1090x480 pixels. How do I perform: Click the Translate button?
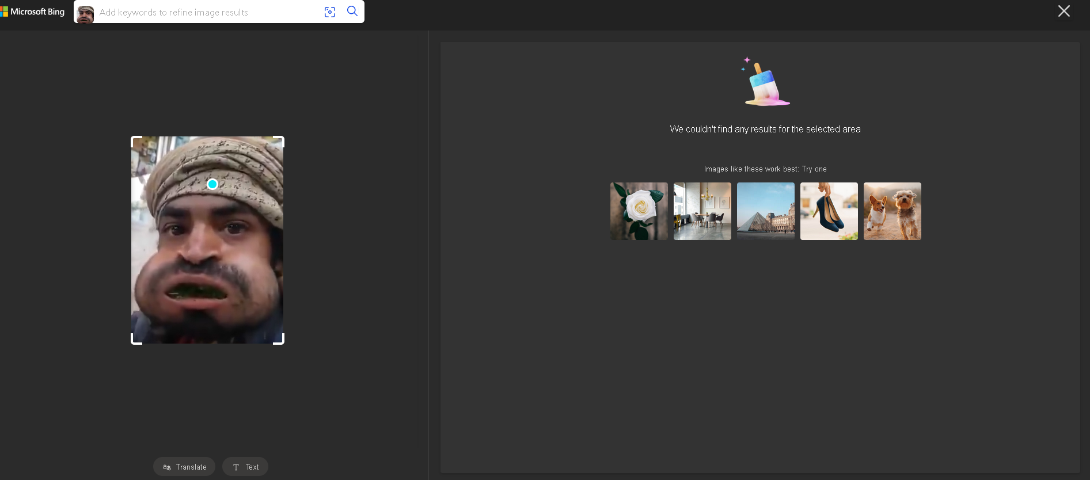[x=184, y=467]
